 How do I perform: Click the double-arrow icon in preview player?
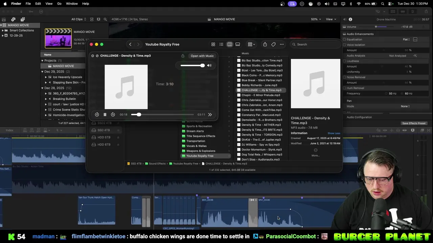coord(210,115)
